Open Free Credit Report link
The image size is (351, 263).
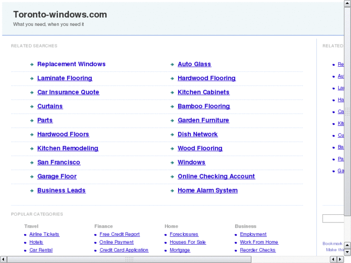[x=120, y=235]
